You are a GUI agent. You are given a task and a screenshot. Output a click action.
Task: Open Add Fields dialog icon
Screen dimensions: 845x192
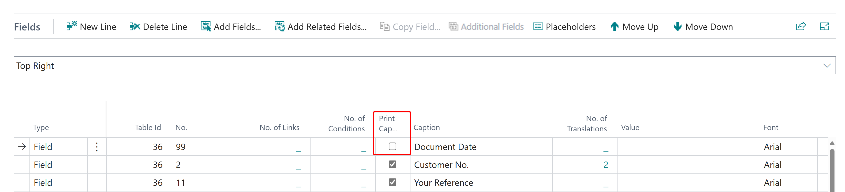[206, 27]
